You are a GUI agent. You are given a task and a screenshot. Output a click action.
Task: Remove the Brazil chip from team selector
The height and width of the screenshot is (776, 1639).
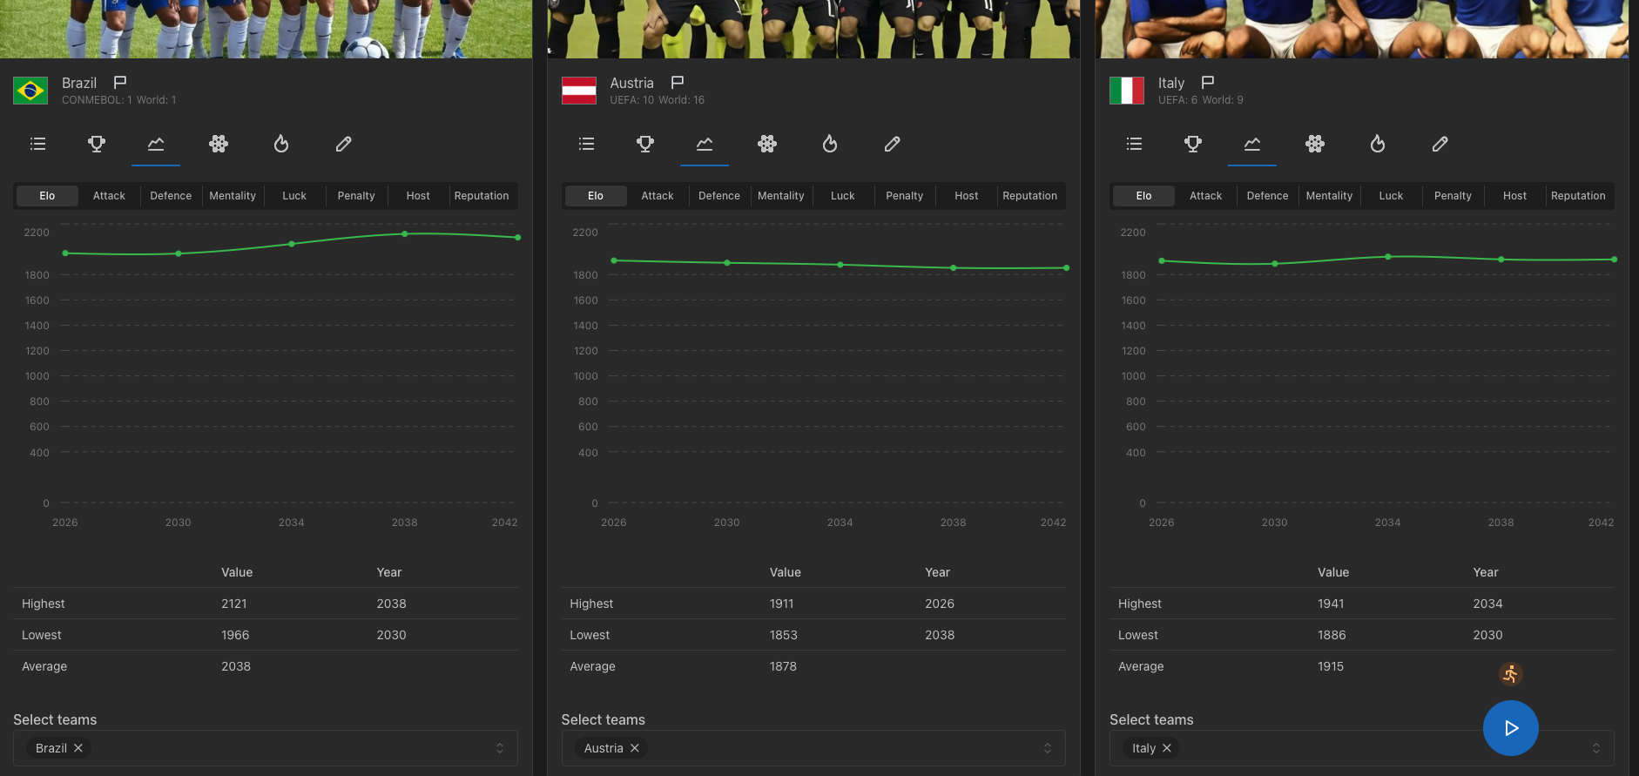pos(78,748)
